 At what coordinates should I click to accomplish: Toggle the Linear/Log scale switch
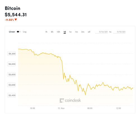pos(19,32)
